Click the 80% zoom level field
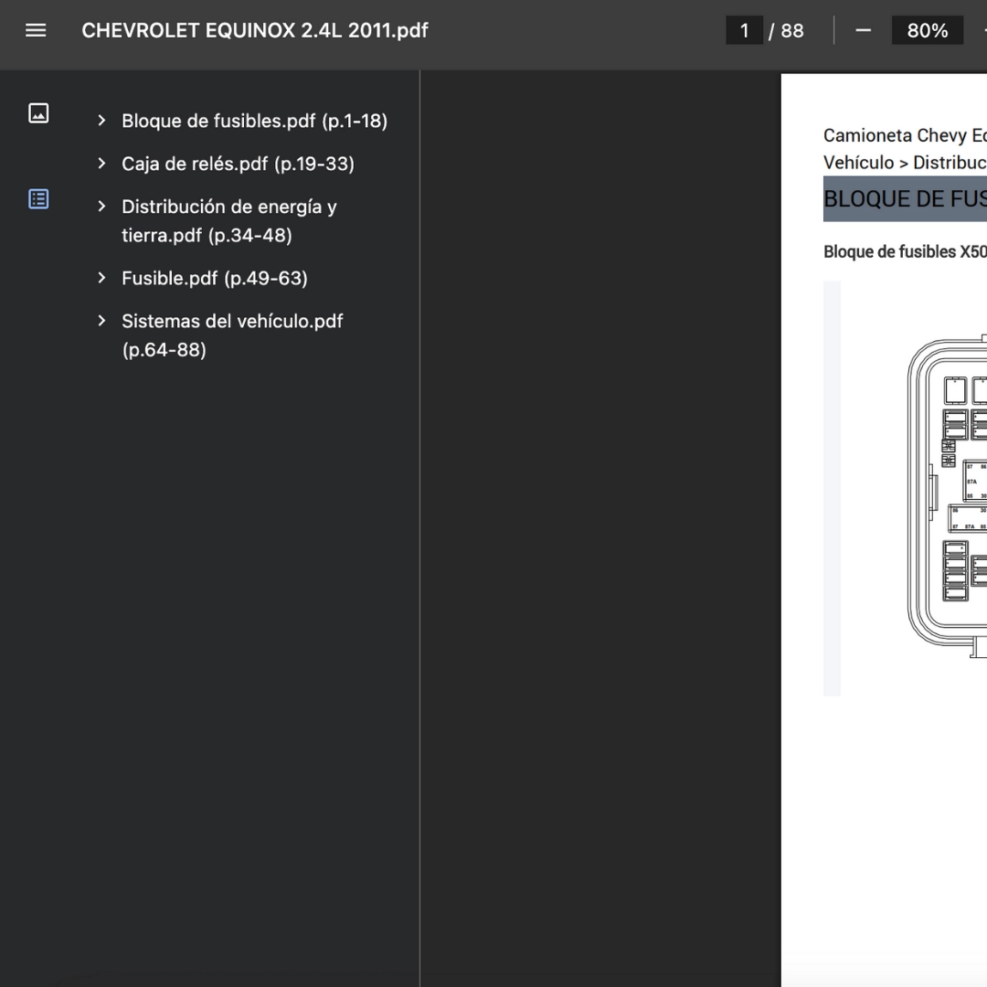This screenshot has height=987, width=987. (x=928, y=30)
